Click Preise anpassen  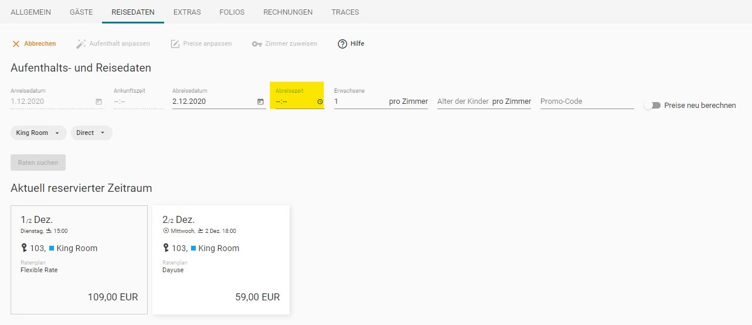click(201, 43)
